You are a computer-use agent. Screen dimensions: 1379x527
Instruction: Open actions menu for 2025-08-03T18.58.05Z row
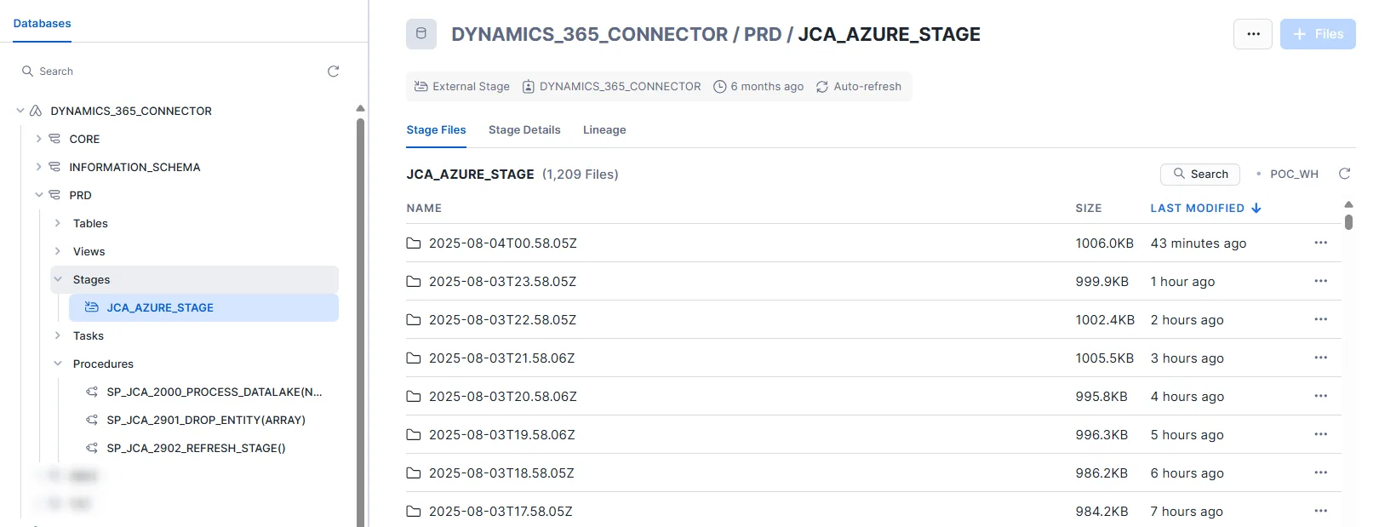point(1320,473)
